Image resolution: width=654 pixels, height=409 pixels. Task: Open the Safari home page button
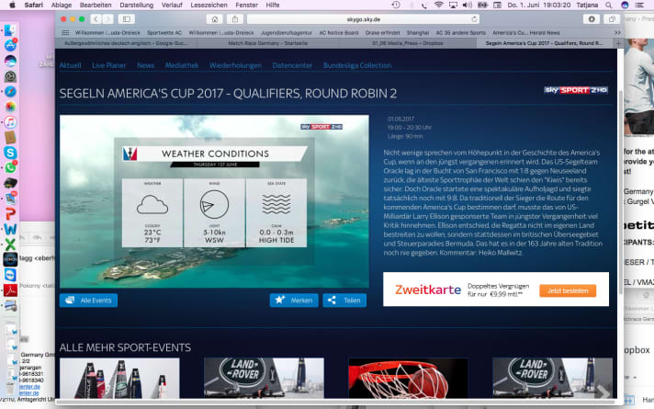(x=215, y=19)
